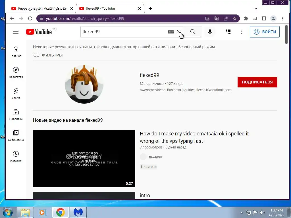Image resolution: width=291 pixels, height=218 pixels.
Task: Open the 'How do I make my video' title
Action: tap(194, 137)
